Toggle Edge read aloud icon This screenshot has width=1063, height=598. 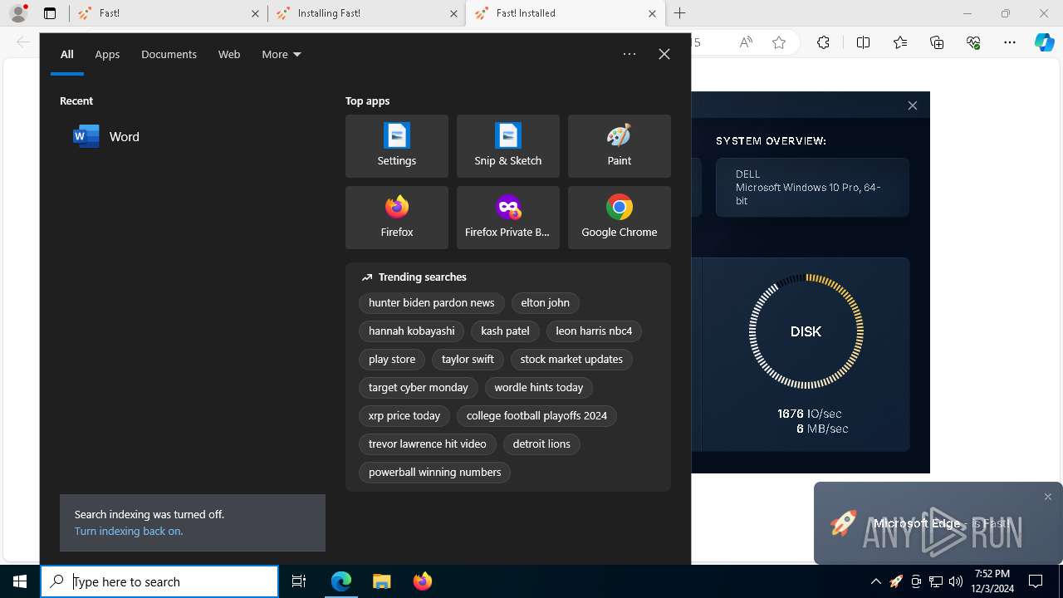[746, 42]
